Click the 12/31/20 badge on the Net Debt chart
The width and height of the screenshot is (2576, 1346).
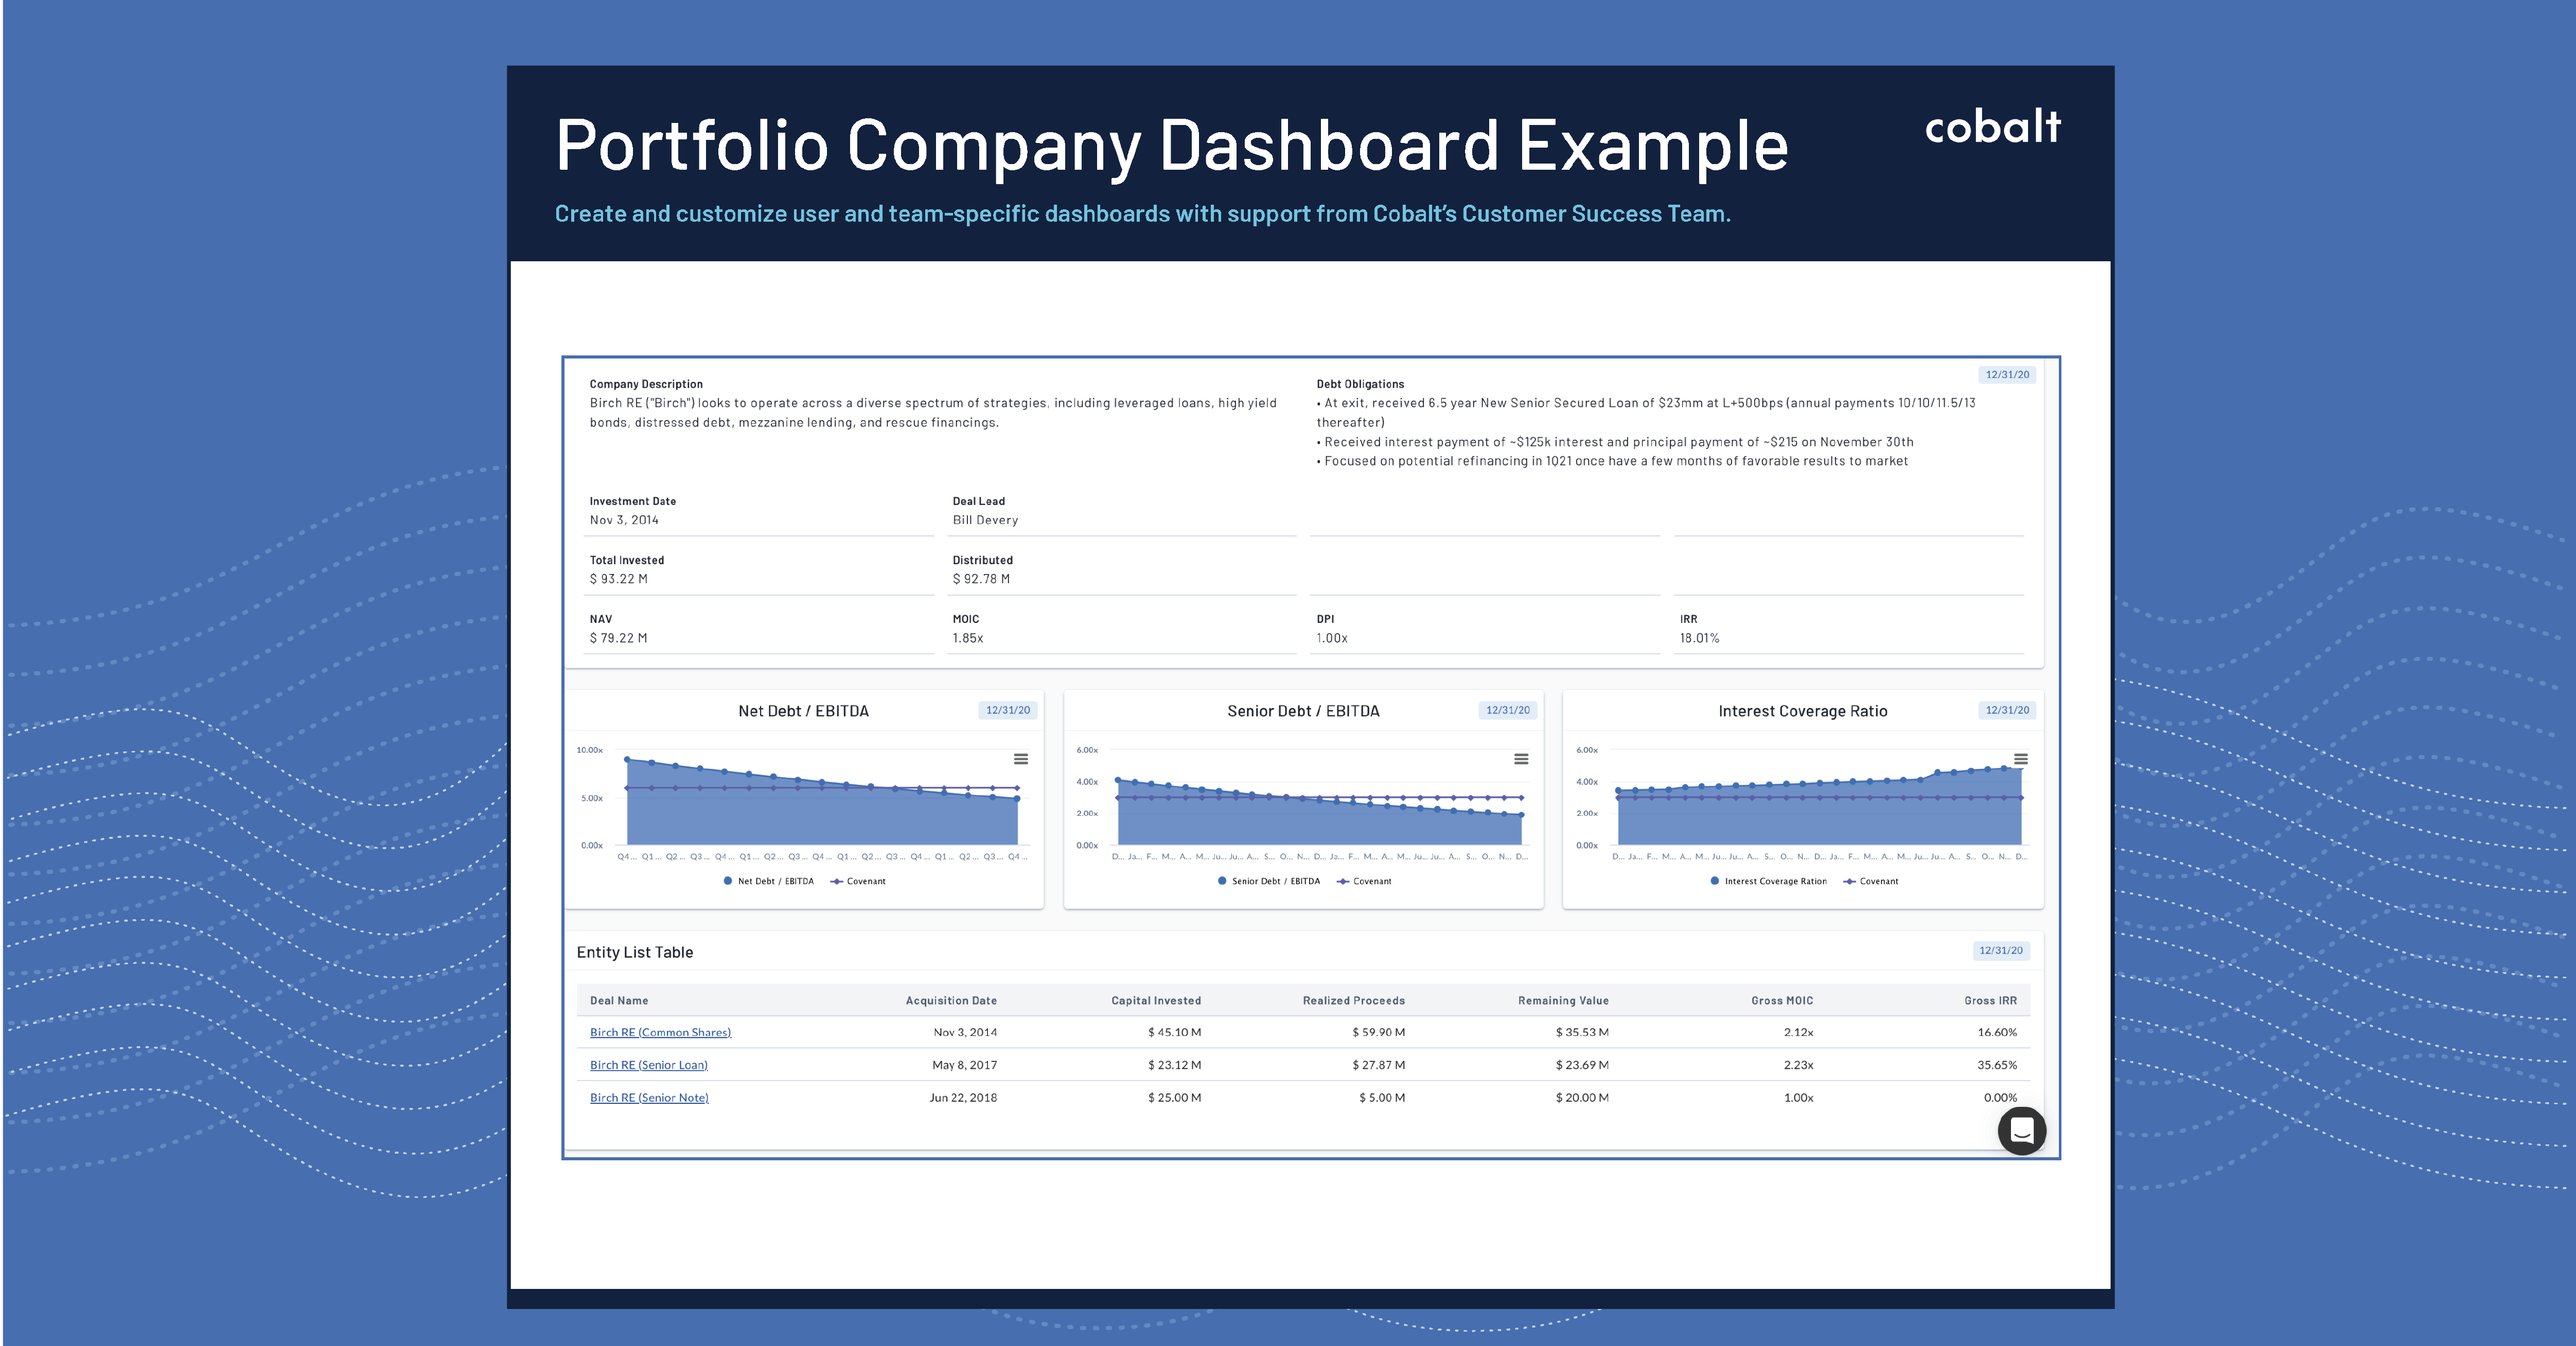[x=1008, y=710]
